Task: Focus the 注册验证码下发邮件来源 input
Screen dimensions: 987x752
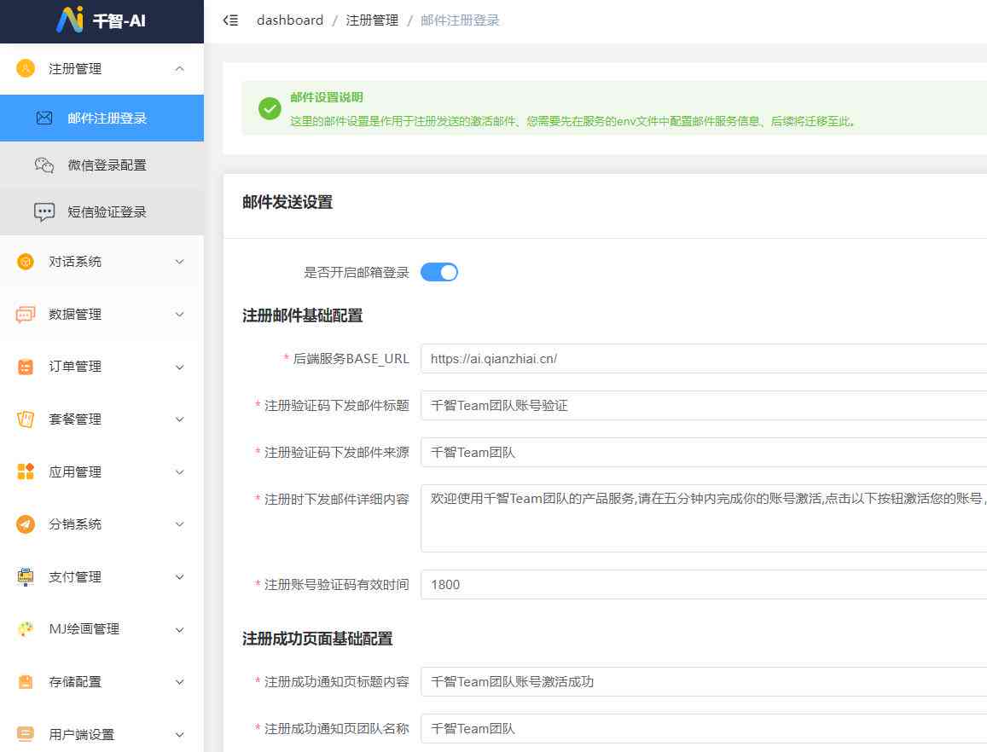Action: [x=704, y=452]
